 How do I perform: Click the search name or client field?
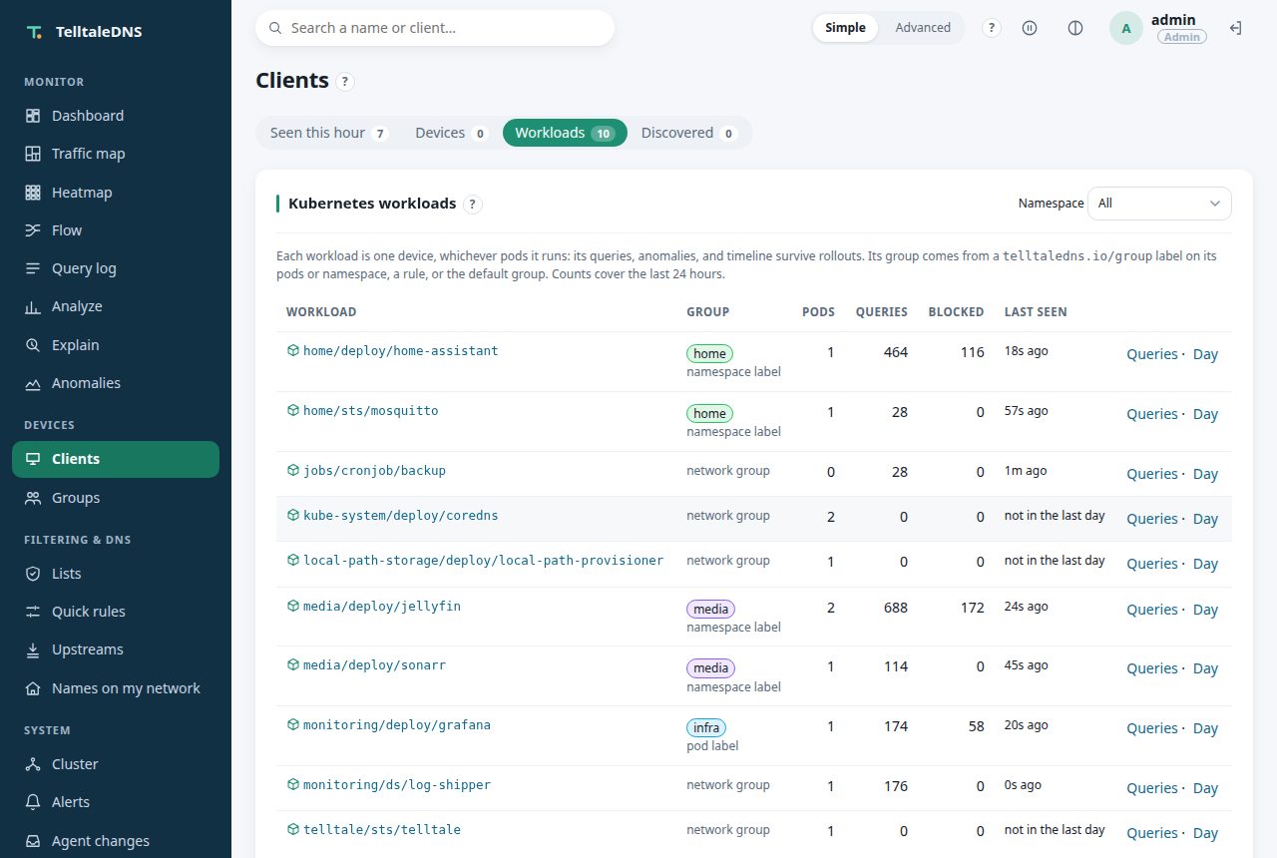[435, 28]
